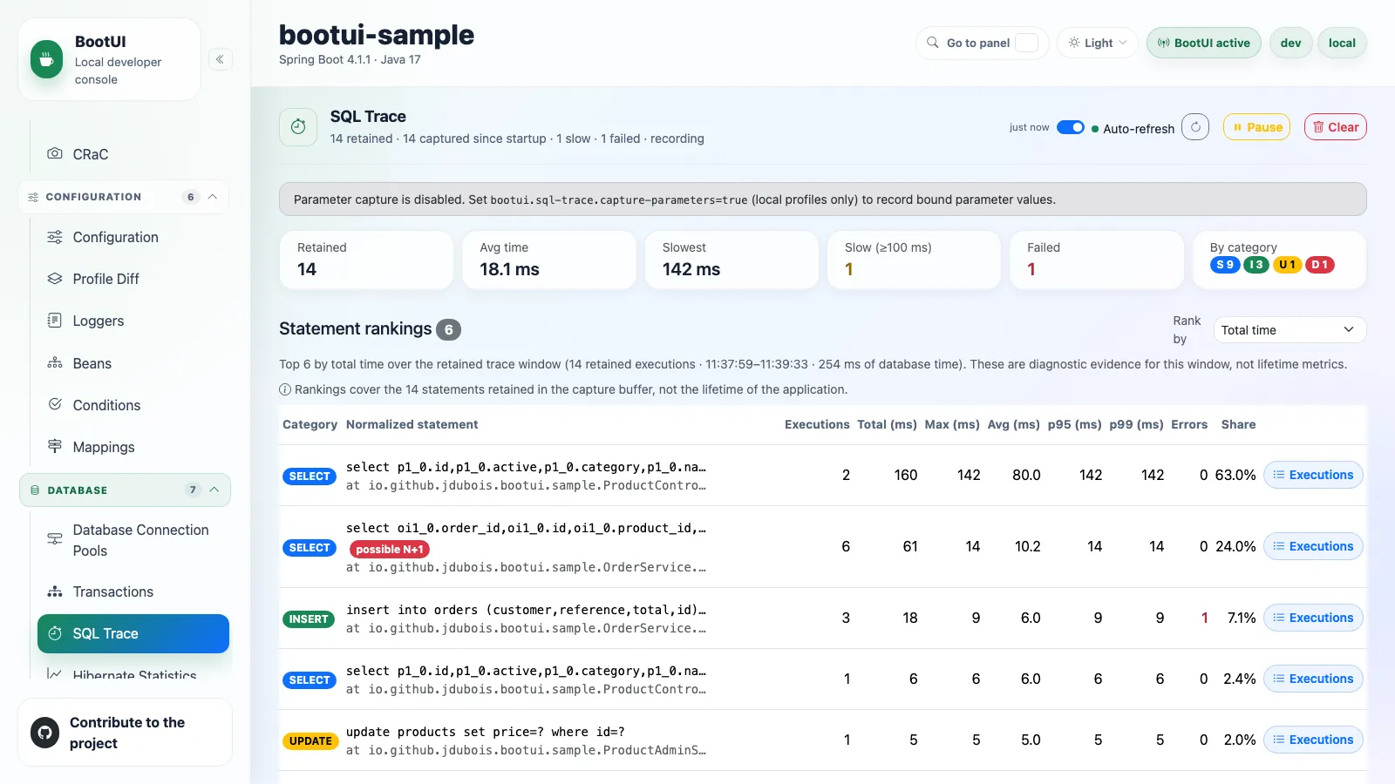The height and width of the screenshot is (784, 1395).
Task: Open the CRaC panel
Action: (x=133, y=154)
